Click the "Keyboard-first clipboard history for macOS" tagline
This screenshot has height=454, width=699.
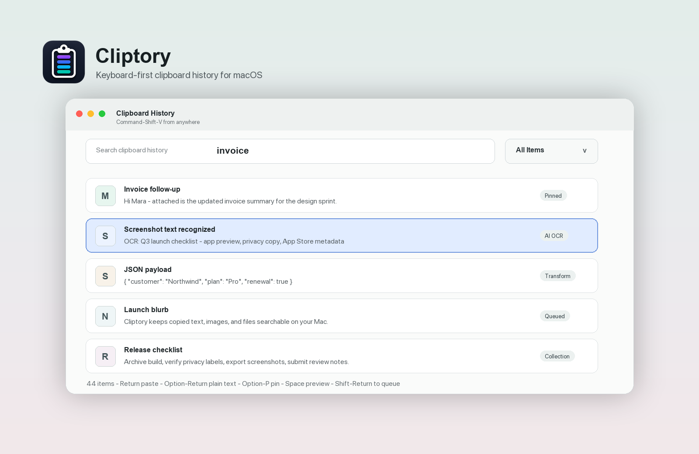coord(179,75)
